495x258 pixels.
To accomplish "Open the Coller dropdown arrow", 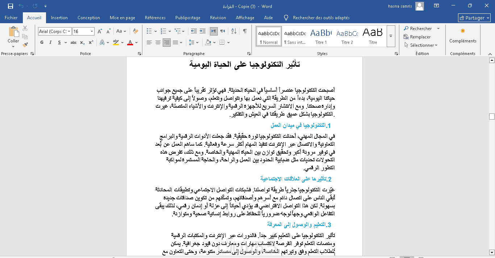I will (x=13, y=46).
